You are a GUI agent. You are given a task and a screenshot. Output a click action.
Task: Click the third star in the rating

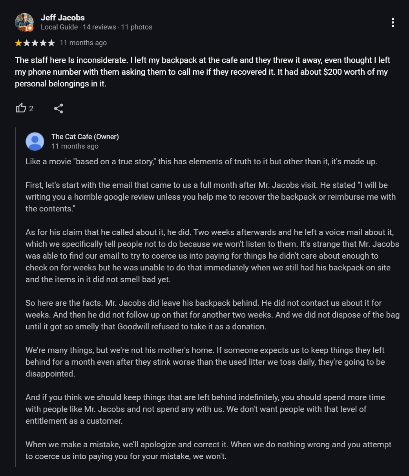click(35, 43)
